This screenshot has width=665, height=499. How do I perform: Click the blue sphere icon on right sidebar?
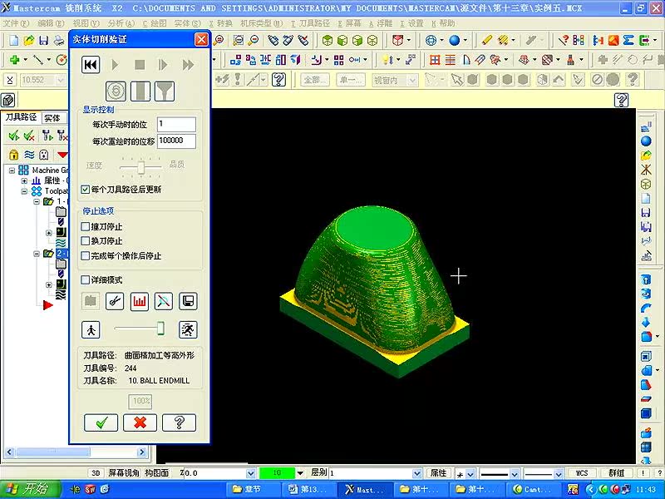pyautogui.click(x=646, y=141)
